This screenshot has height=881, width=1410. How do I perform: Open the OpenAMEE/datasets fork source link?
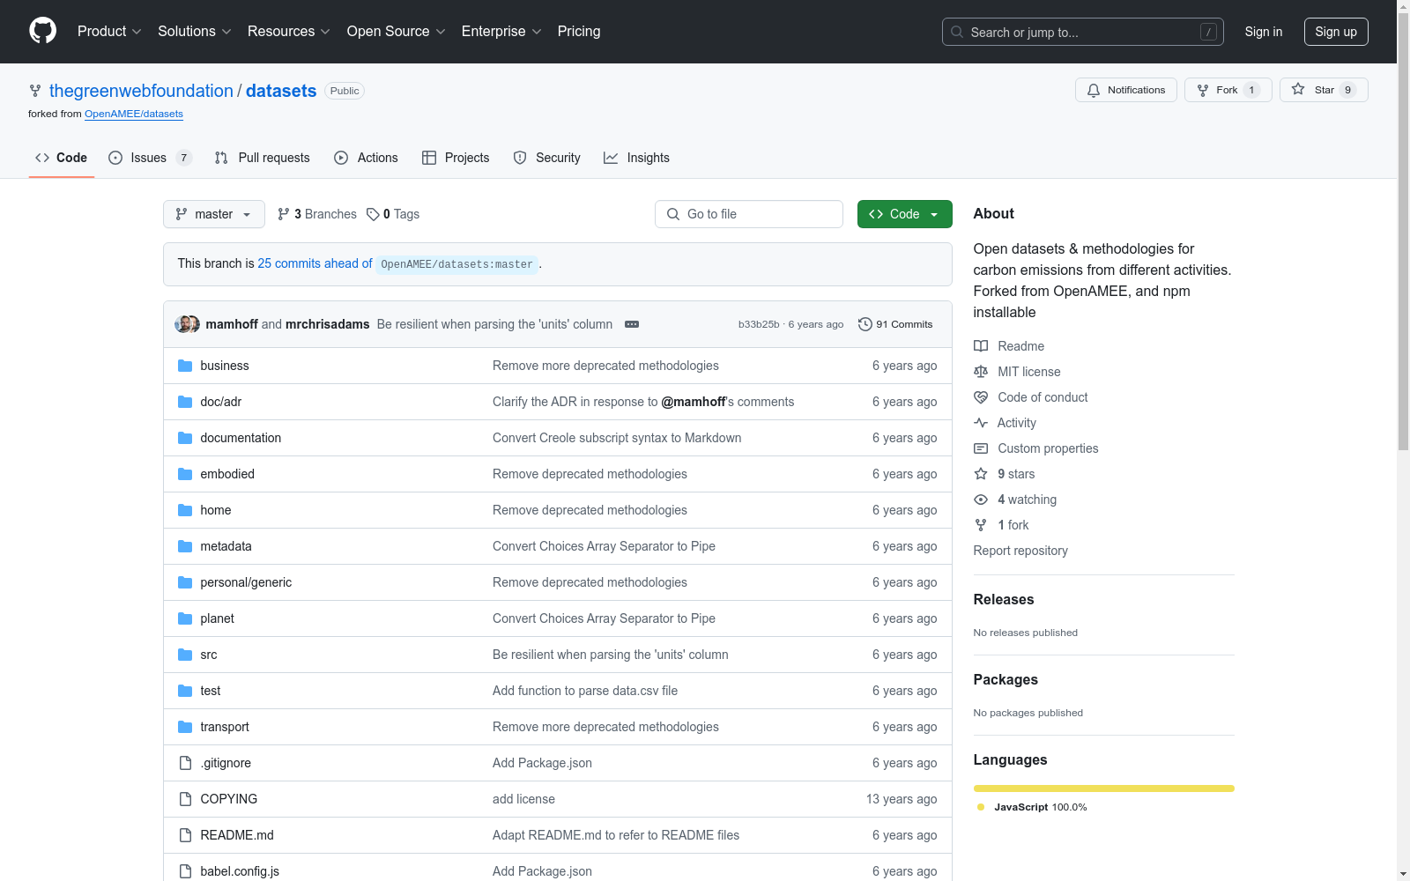point(134,114)
